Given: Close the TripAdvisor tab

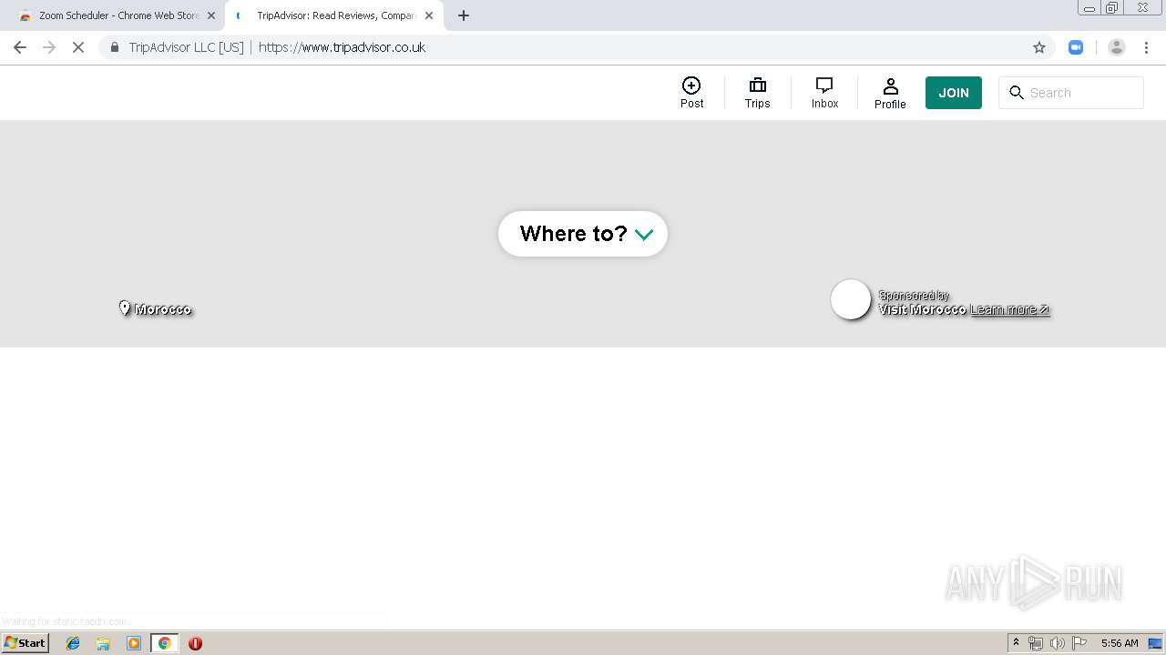Looking at the screenshot, I should tap(429, 15).
